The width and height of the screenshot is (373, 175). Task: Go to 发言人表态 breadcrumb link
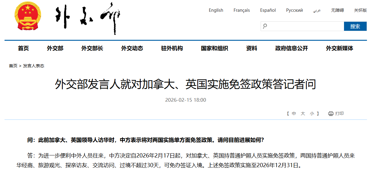[34, 66]
